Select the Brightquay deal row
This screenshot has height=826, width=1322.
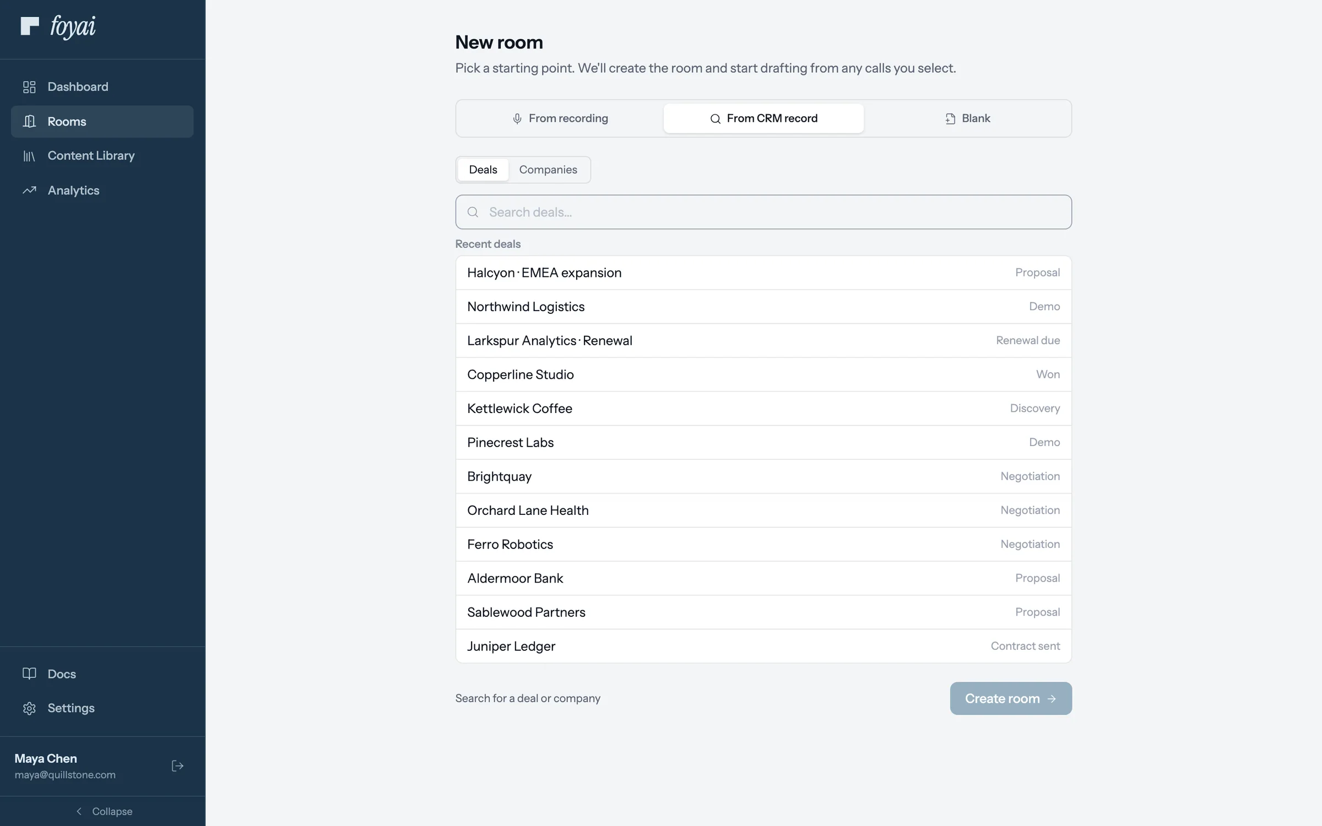click(763, 476)
